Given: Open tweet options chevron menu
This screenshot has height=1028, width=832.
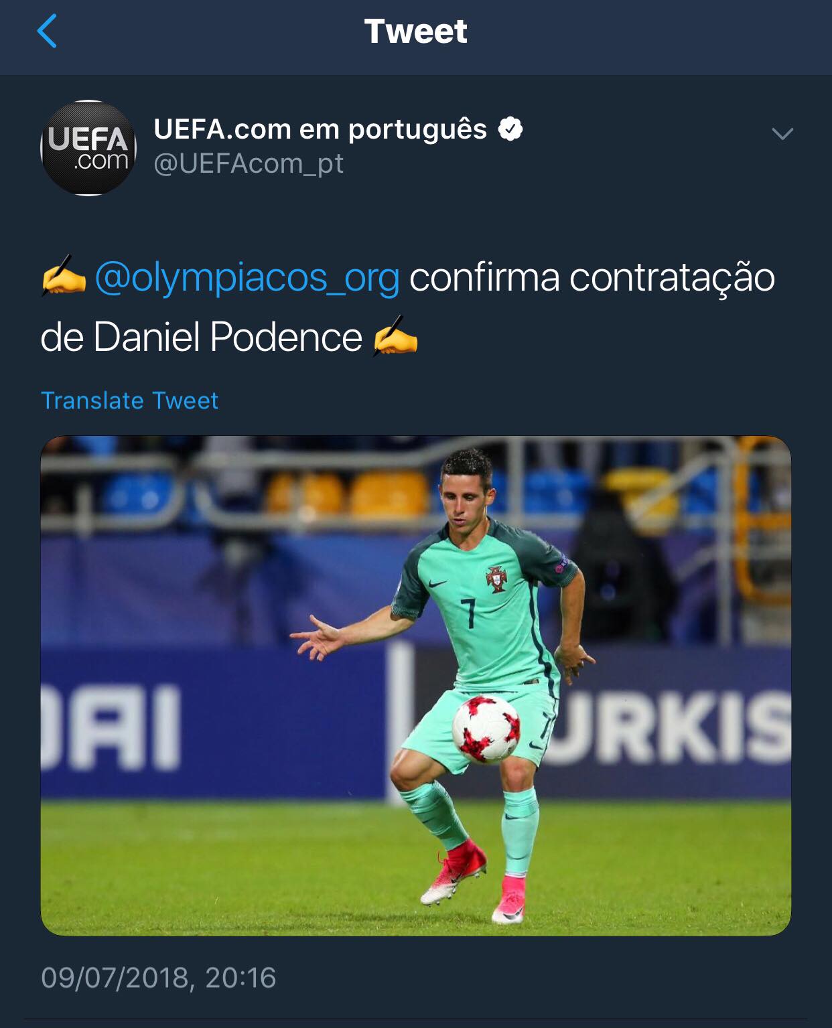Looking at the screenshot, I should tap(782, 133).
